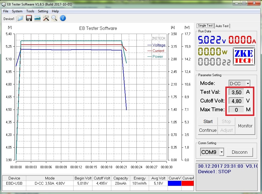Click the Cutoff Volt value 4,495V

[102, 183]
